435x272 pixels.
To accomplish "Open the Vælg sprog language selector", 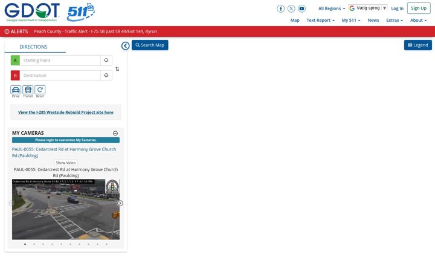I will point(368,8).
